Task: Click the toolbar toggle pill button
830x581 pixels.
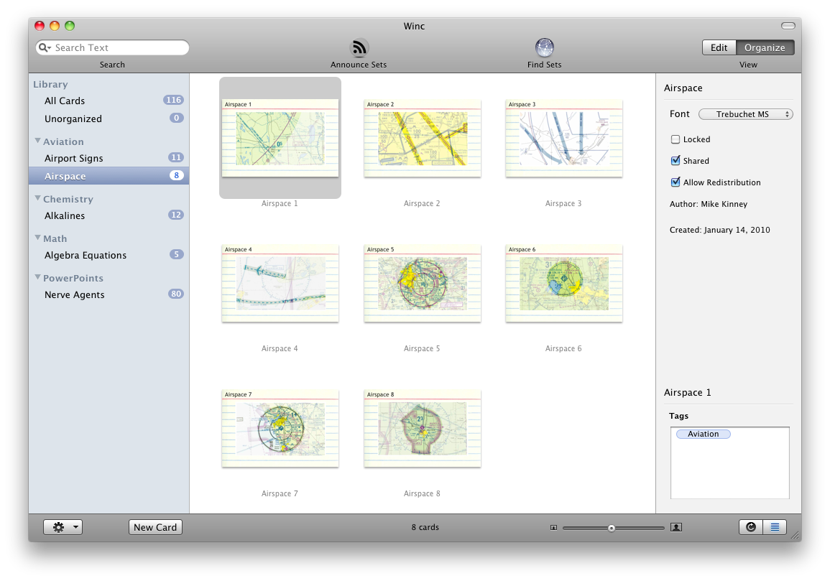Action: coord(788,26)
